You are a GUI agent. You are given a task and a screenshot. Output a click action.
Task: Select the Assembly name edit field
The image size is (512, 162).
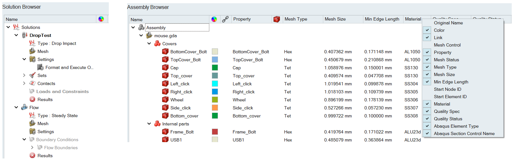click(177, 28)
